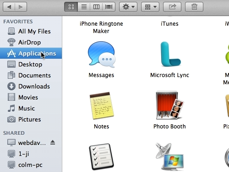Click the Share toolbar button
229x172 pixels.
[x=172, y=7]
